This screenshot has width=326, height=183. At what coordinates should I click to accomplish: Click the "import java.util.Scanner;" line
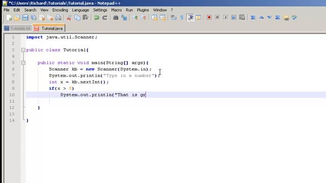coord(62,37)
